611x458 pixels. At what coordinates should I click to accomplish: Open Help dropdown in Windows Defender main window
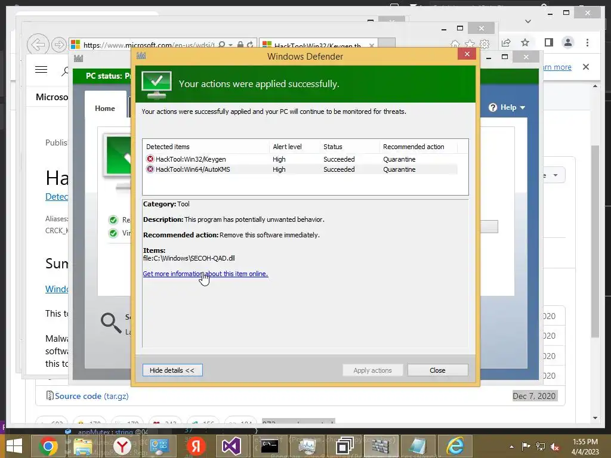[x=507, y=107]
